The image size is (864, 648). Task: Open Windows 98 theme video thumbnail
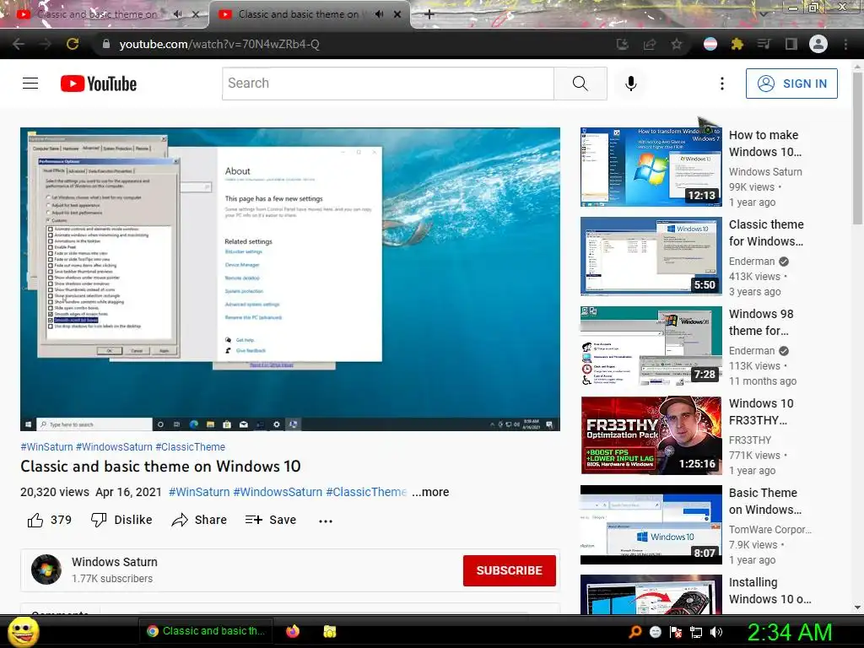tap(651, 345)
